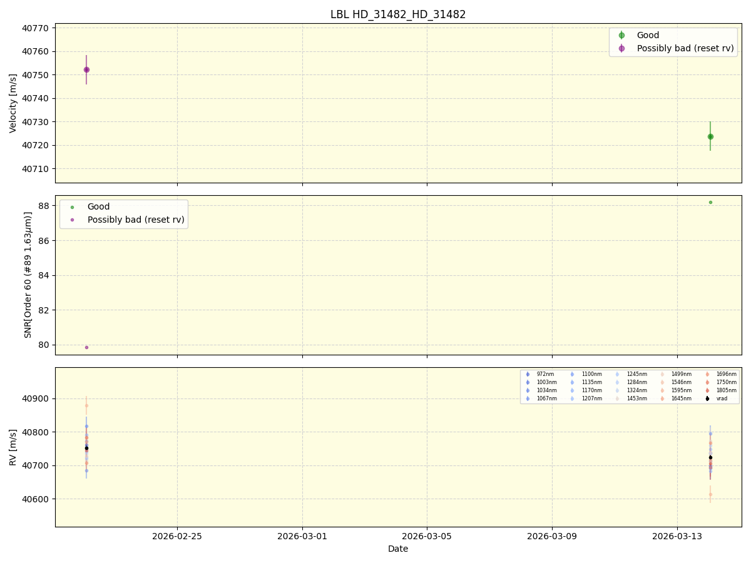Select the purple velocity data point near 40752

(86, 69)
